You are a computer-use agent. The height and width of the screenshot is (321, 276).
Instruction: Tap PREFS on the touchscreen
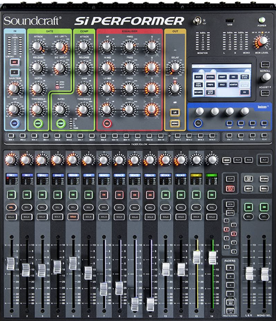[210, 85]
